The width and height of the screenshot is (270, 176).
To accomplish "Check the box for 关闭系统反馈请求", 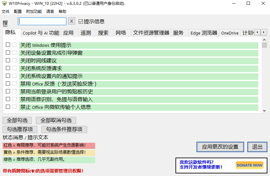I will [x=8, y=68].
